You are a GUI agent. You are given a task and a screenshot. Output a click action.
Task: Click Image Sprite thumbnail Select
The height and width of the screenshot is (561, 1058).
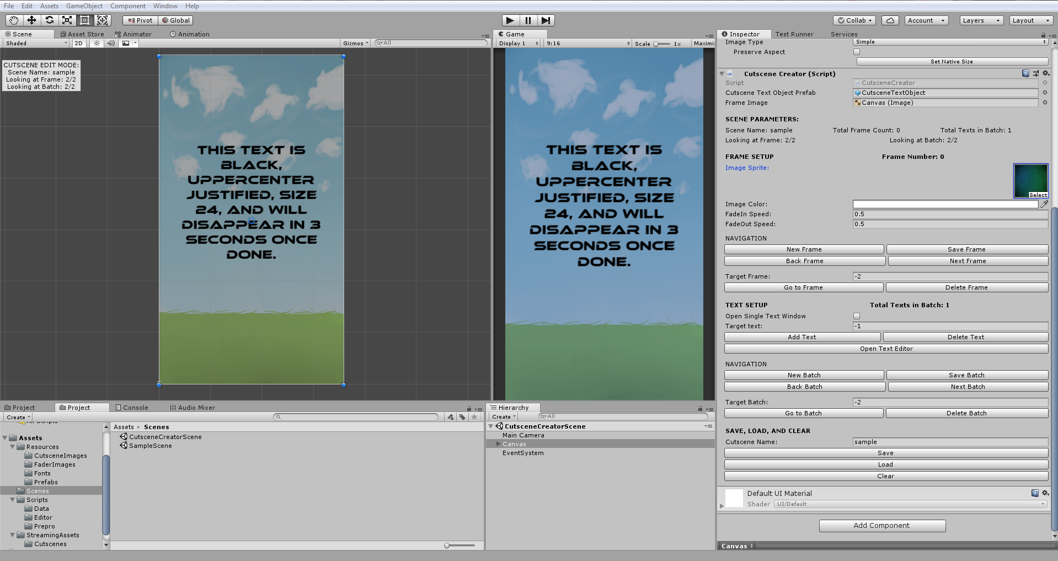(1038, 195)
